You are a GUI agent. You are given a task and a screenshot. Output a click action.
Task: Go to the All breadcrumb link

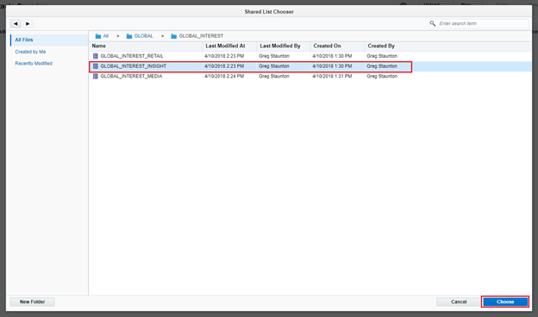click(x=106, y=36)
